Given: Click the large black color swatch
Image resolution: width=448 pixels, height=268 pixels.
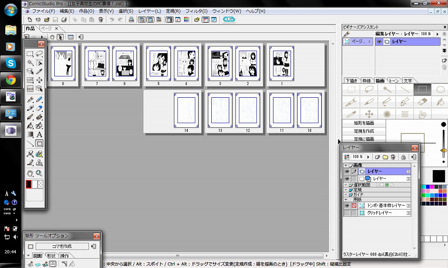Looking at the screenshot, I should 439,176.
